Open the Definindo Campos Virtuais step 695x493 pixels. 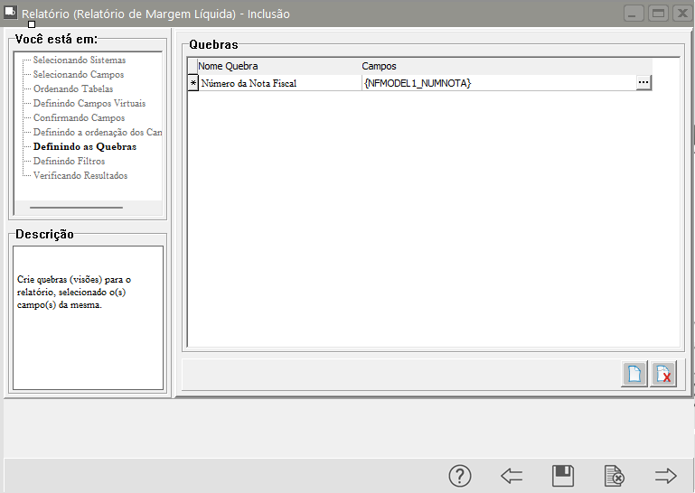[89, 103]
